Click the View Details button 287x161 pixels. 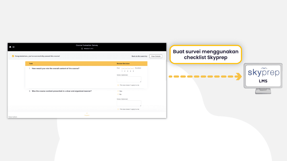coord(156,56)
